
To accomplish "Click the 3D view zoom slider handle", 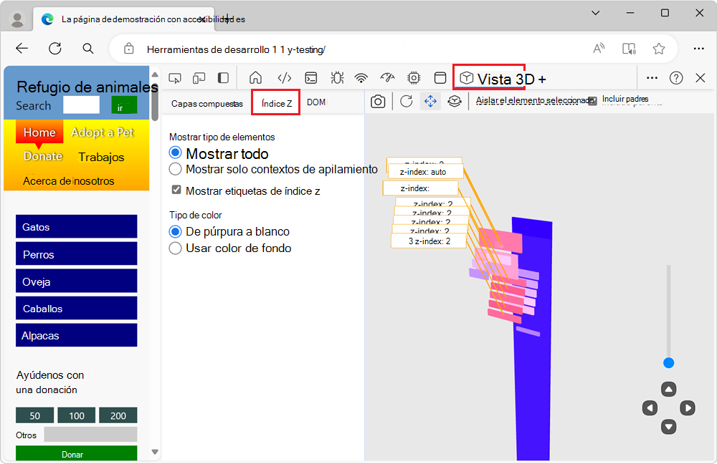I will tap(669, 363).
